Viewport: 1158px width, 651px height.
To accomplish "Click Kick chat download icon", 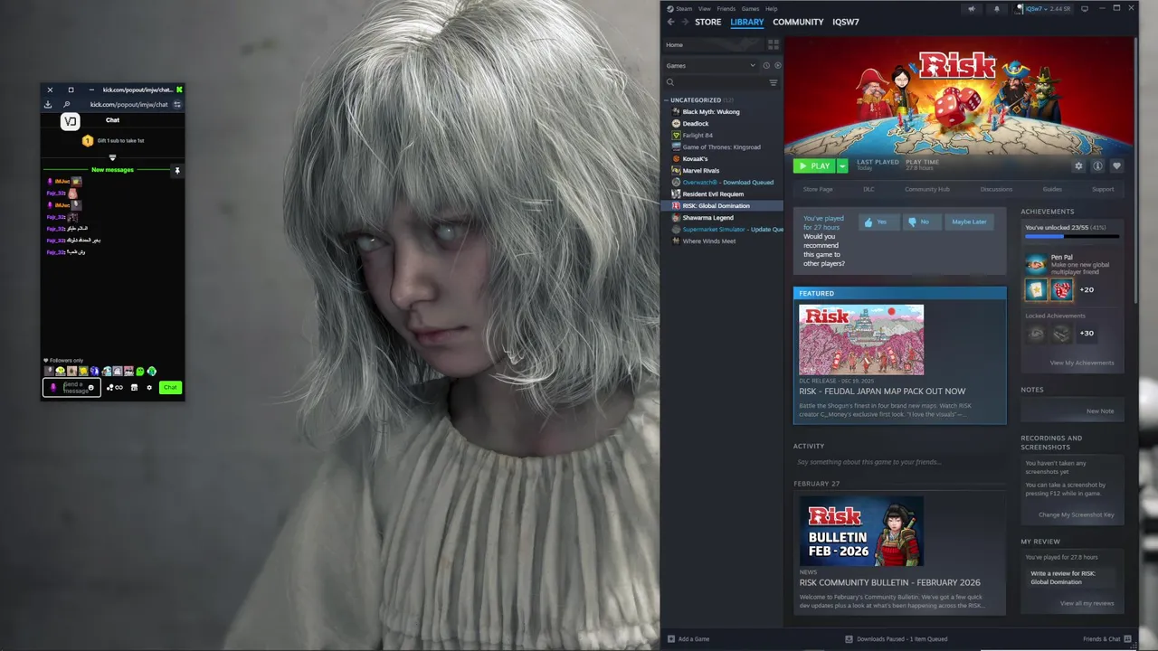I will (48, 104).
